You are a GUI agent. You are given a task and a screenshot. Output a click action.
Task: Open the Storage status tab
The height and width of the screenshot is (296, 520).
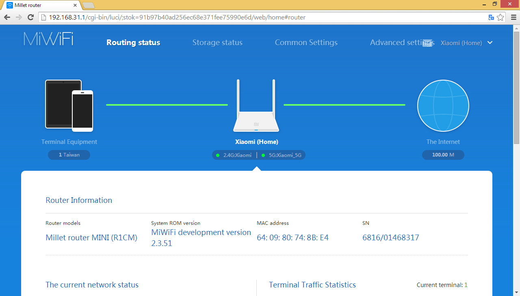pyautogui.click(x=217, y=43)
